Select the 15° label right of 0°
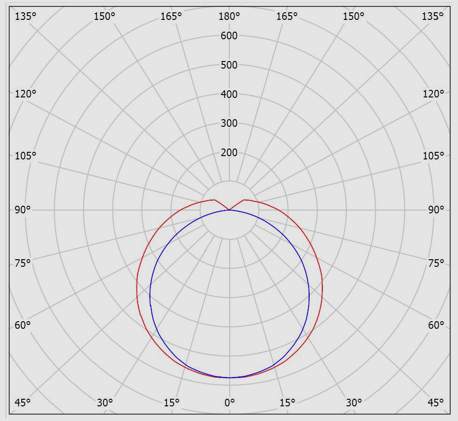 pyautogui.click(x=287, y=403)
